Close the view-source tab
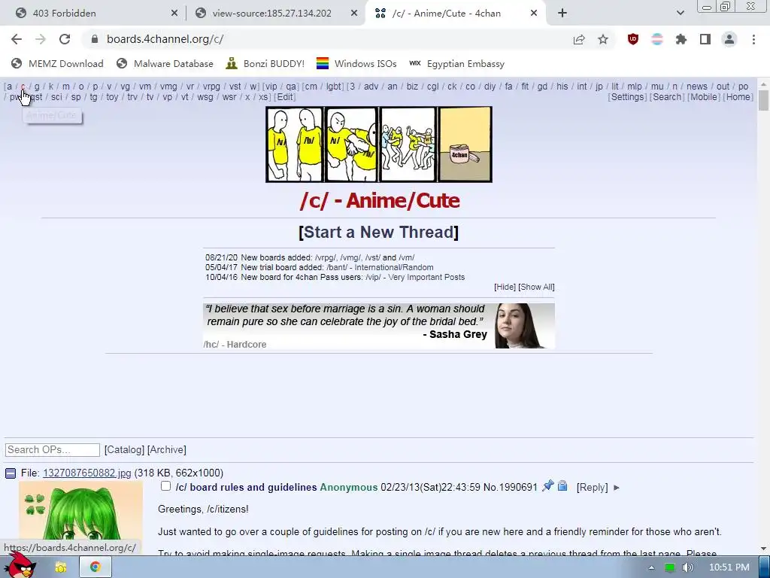The height and width of the screenshot is (578, 770). [x=354, y=14]
